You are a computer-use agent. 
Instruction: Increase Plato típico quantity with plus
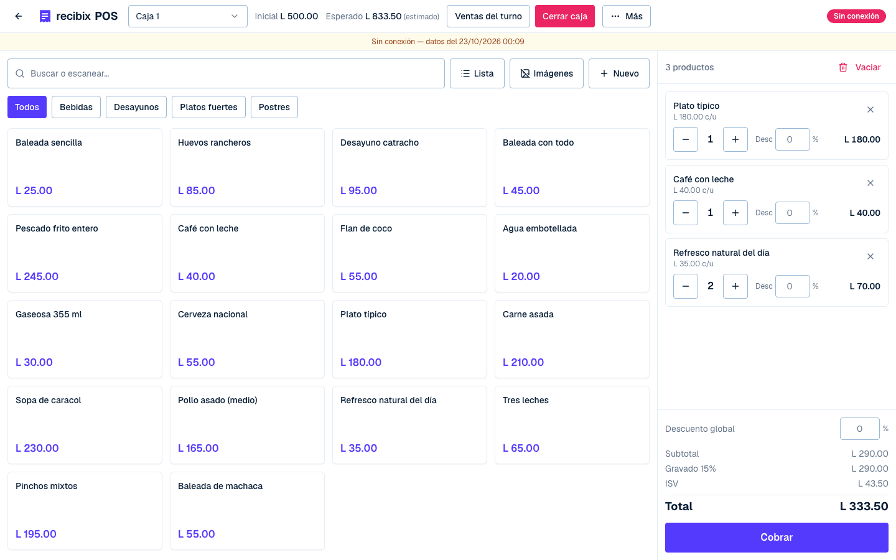coord(735,139)
